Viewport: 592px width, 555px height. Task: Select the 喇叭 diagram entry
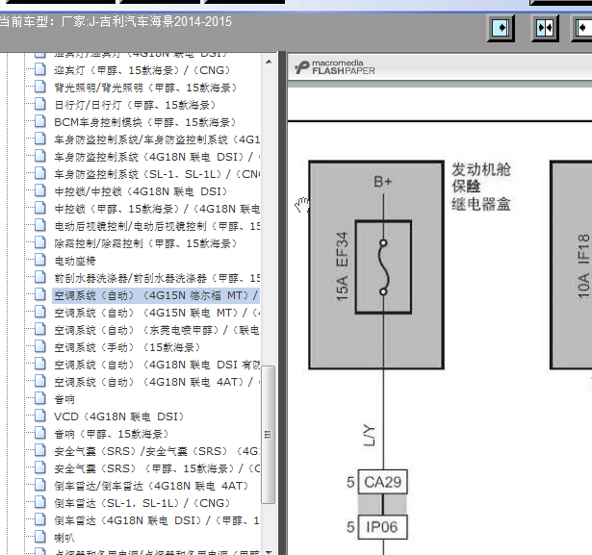point(64,539)
